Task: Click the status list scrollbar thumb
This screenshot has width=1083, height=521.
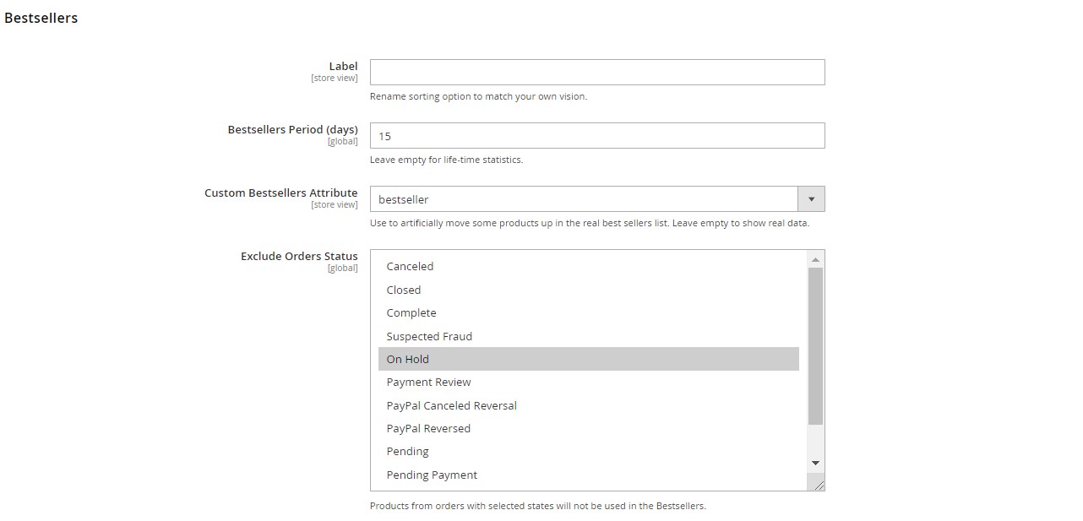Action: click(815, 346)
